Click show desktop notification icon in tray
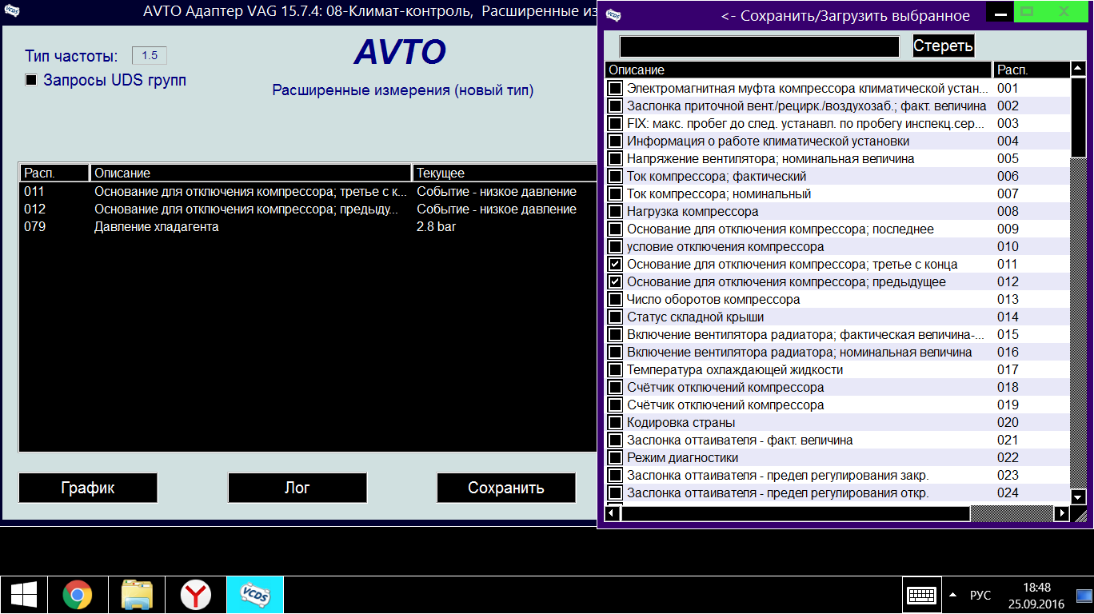The height and width of the screenshot is (614, 1094). tap(1084, 596)
